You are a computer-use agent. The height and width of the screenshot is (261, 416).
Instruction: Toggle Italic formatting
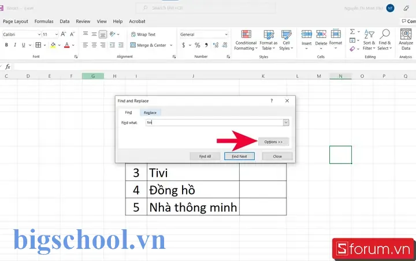pyautogui.click(x=15, y=45)
